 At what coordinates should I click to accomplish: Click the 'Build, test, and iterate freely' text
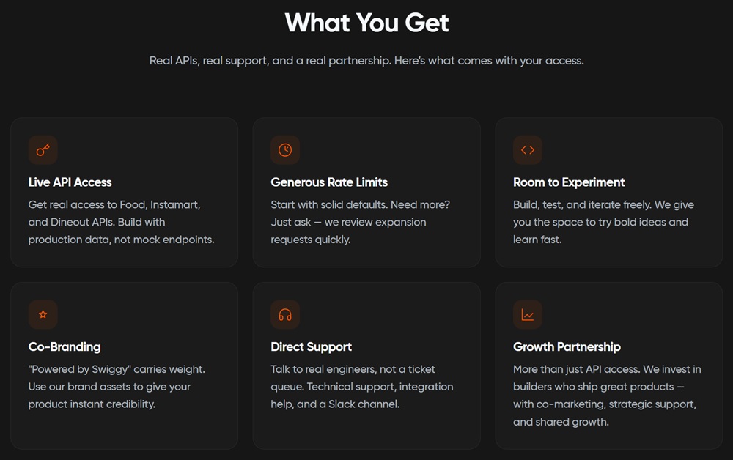click(x=603, y=222)
